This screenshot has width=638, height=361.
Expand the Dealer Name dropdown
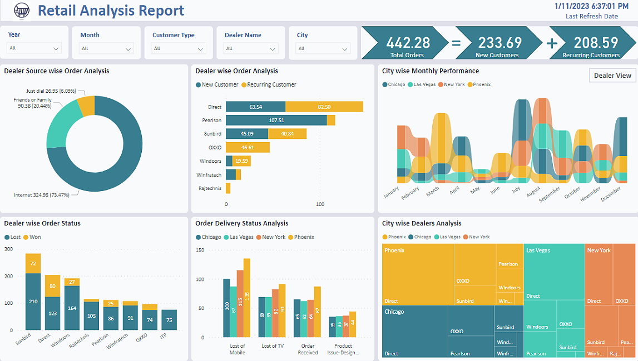(251, 48)
